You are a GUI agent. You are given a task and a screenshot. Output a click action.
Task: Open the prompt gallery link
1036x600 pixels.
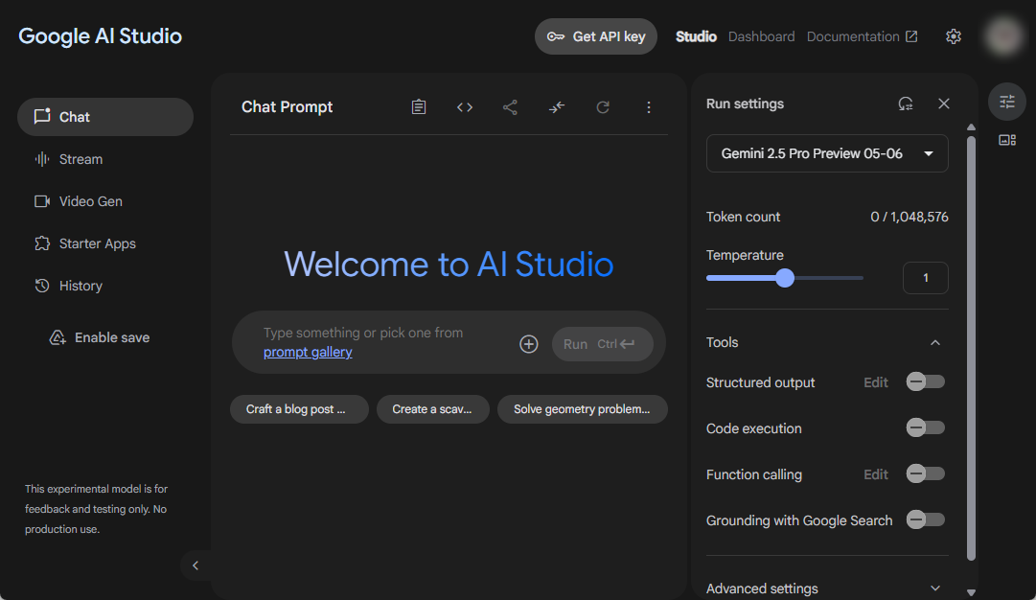click(x=308, y=352)
